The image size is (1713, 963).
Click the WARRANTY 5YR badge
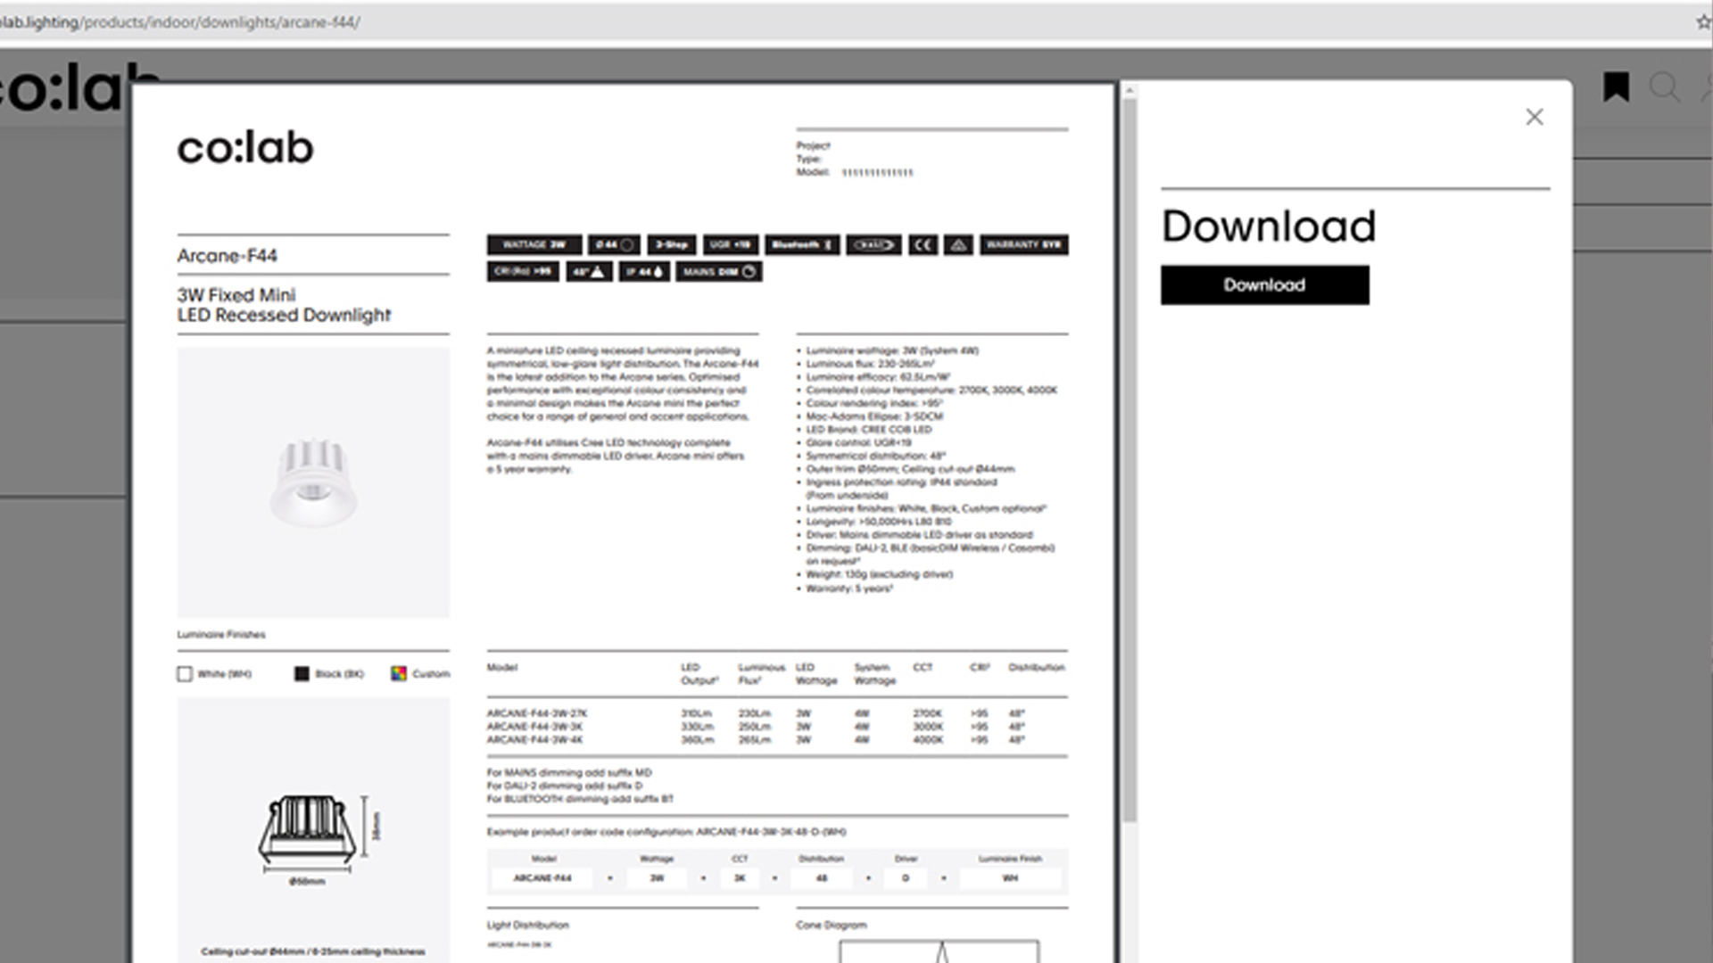pos(1024,244)
